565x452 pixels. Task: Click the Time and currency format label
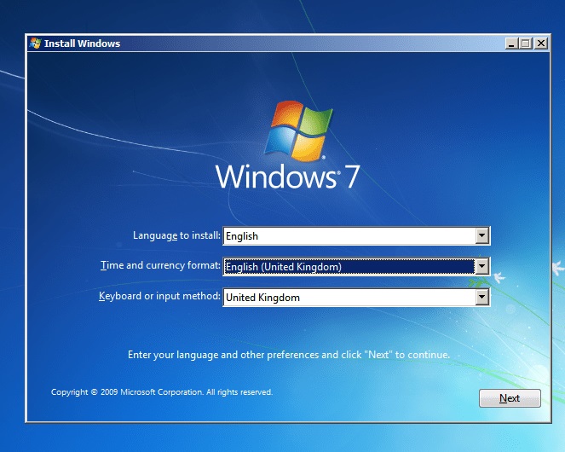point(160,265)
